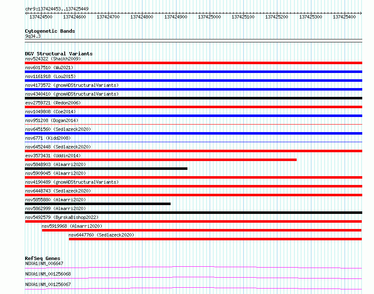Open the nsv5909045 (Almarri2020) label
374x294 pixels.
pos(55,173)
